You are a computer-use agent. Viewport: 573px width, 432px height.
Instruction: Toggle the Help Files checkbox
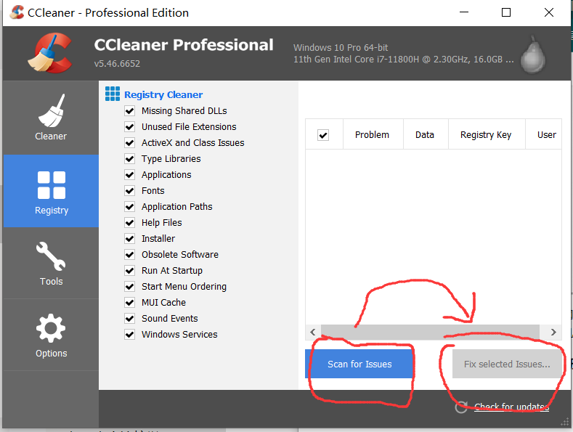[x=130, y=223]
